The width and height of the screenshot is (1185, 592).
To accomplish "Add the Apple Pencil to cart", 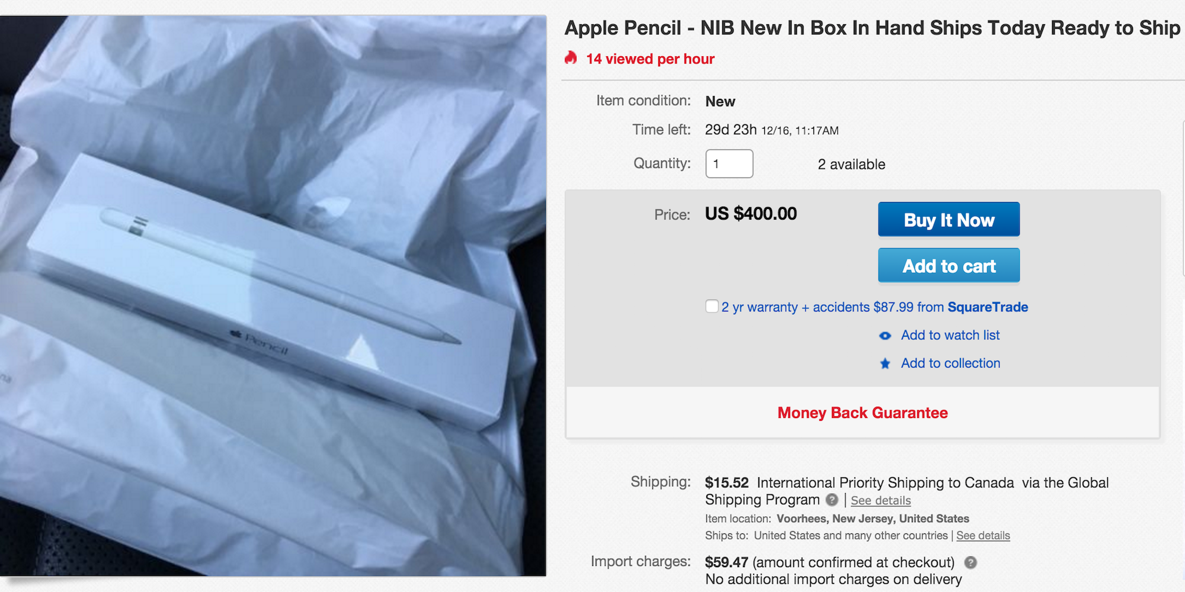I will [x=948, y=265].
